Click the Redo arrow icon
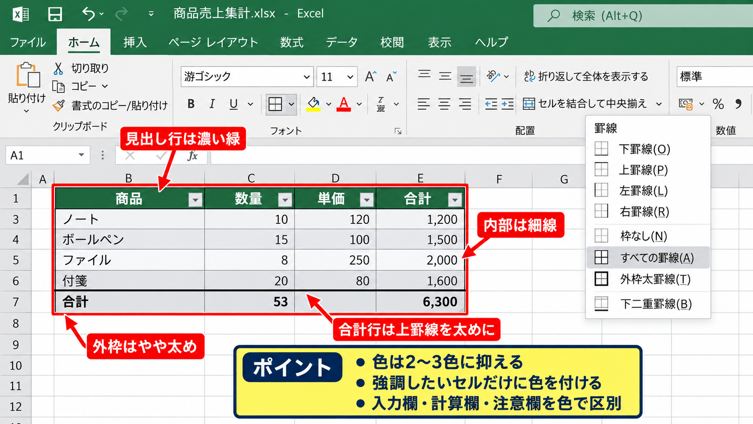 pyautogui.click(x=121, y=14)
